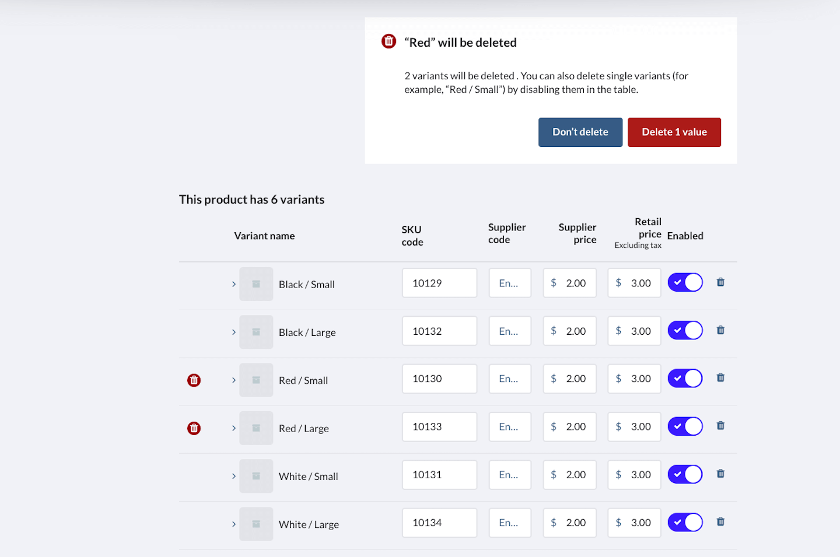Expand the White / Small variant row
This screenshot has height=557, width=840.
234,476
